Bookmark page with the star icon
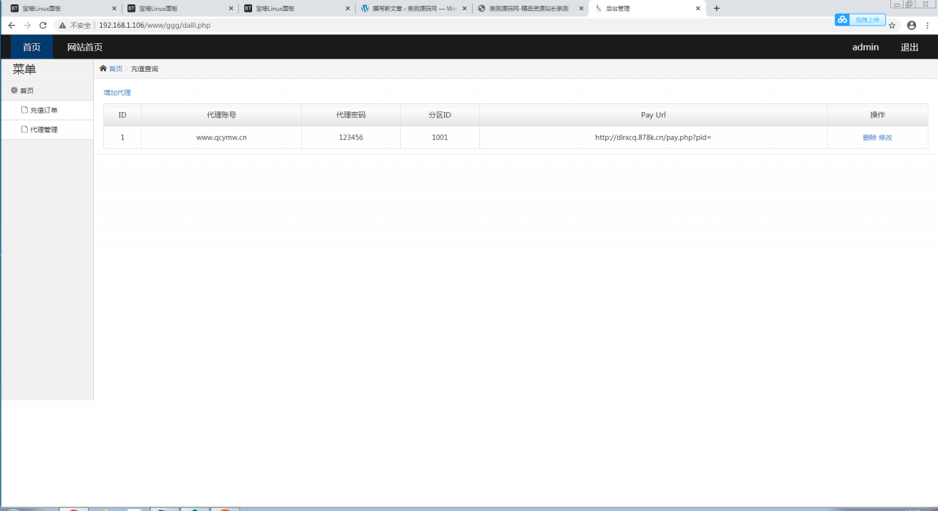This screenshot has height=511, width=938. click(892, 25)
